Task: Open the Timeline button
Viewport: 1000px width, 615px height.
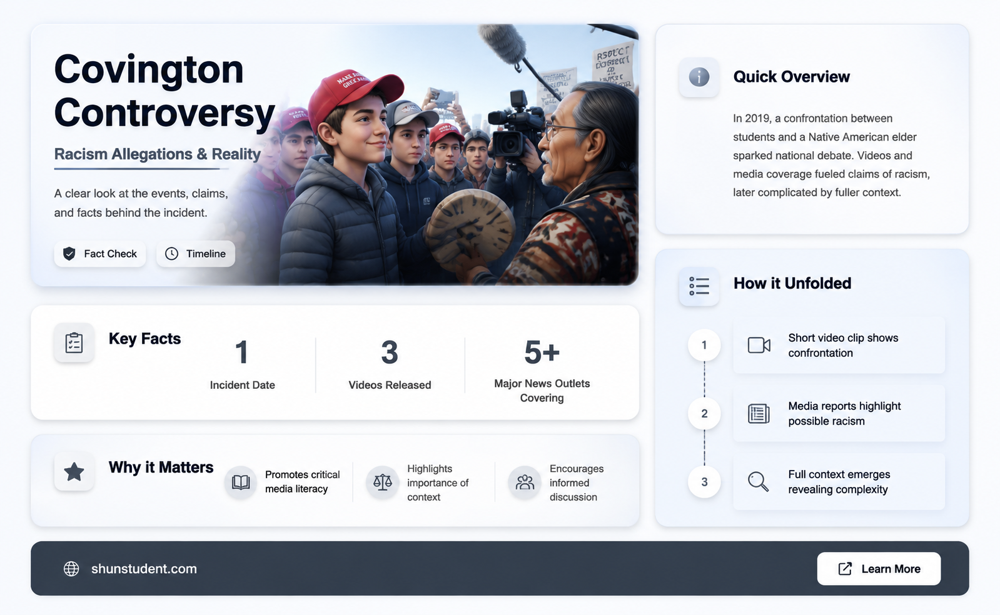Action: (x=196, y=254)
